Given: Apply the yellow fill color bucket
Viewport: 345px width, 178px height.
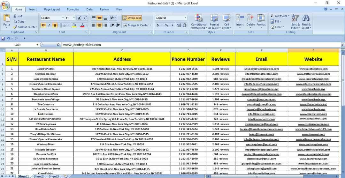Looking at the screenshot, I should coord(74,25).
